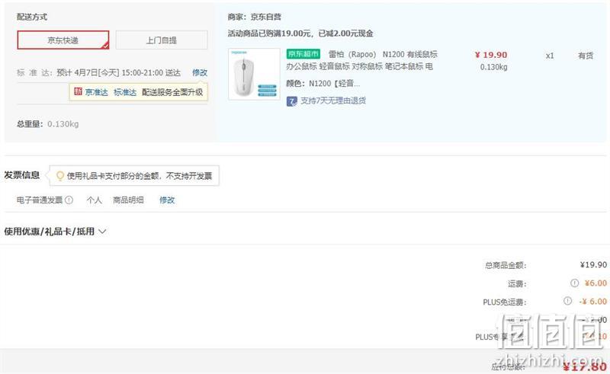The height and width of the screenshot is (374, 610).
Task: Click 颜色: N1200 color specification text
Action: 323,83
